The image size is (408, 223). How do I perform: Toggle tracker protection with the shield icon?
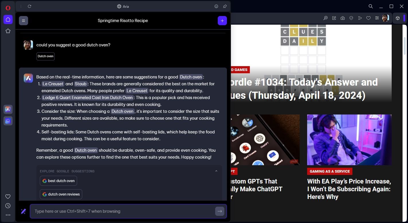coord(351,18)
